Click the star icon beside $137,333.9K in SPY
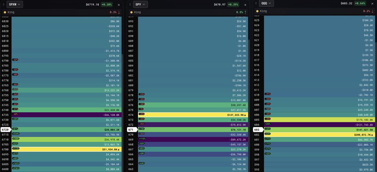 point(245,115)
